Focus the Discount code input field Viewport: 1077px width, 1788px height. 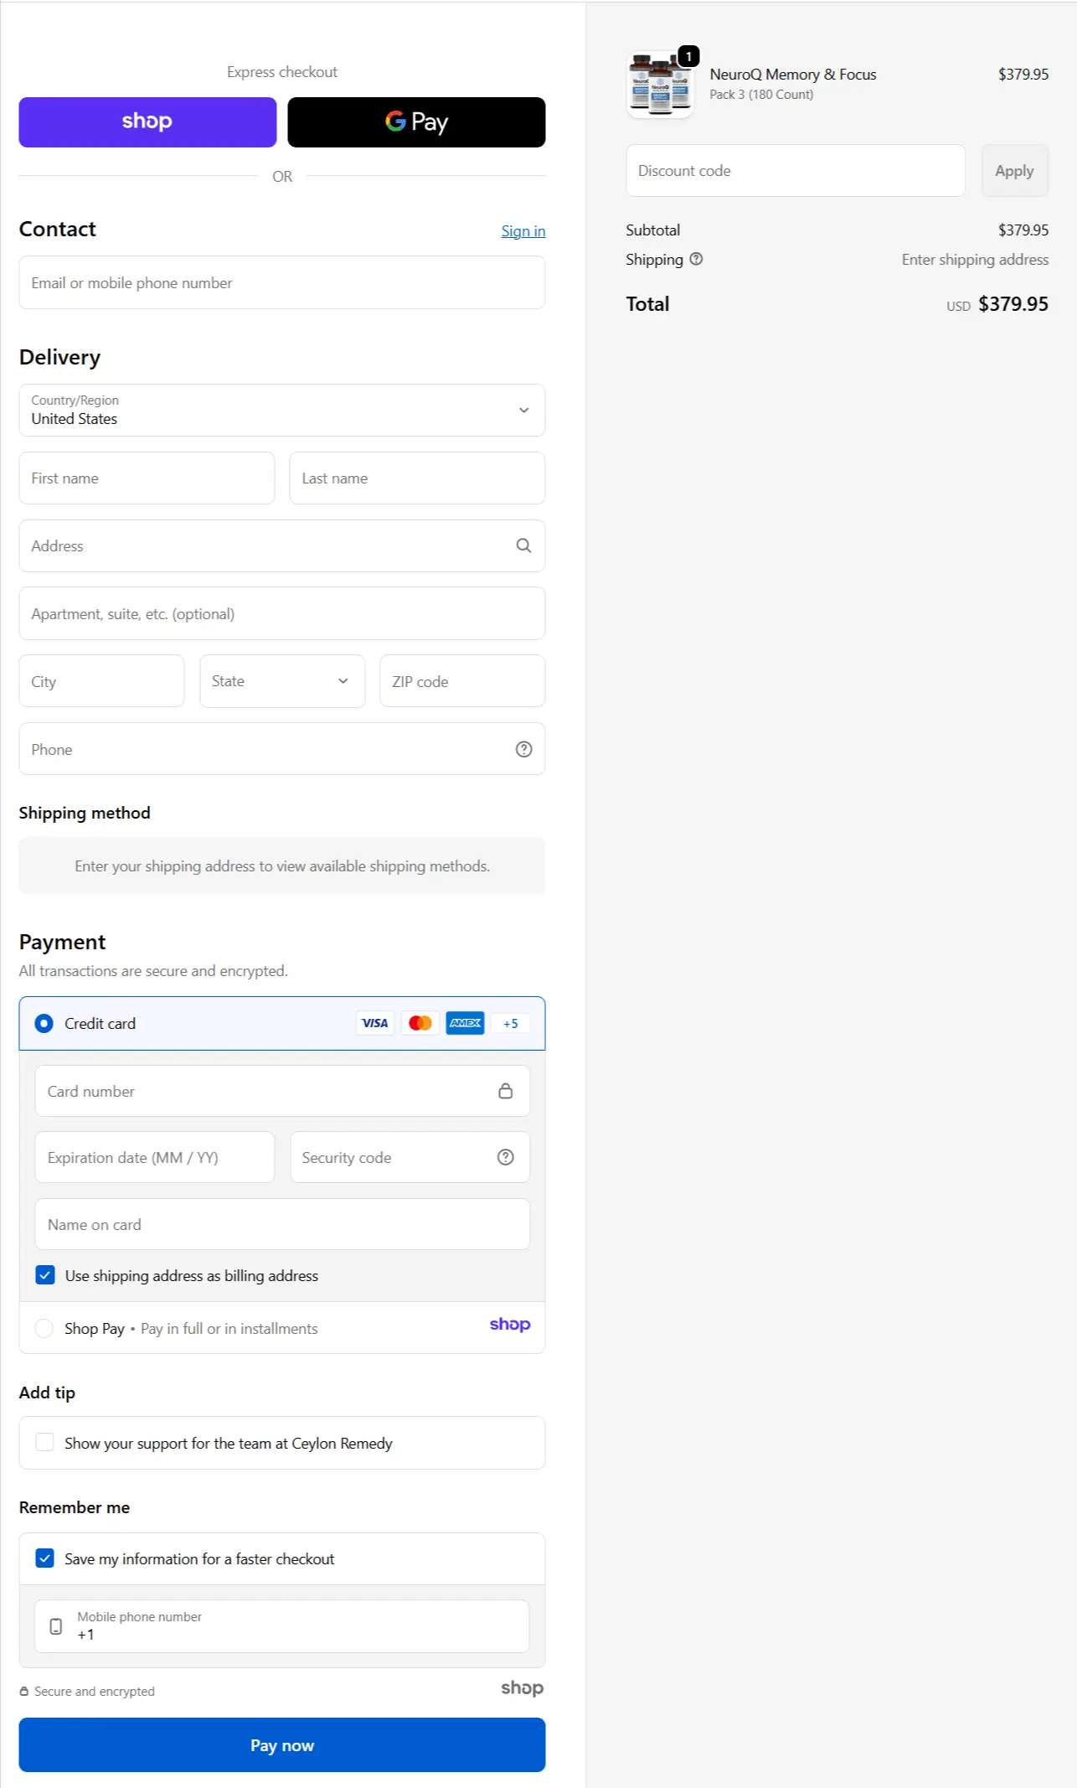click(x=795, y=171)
